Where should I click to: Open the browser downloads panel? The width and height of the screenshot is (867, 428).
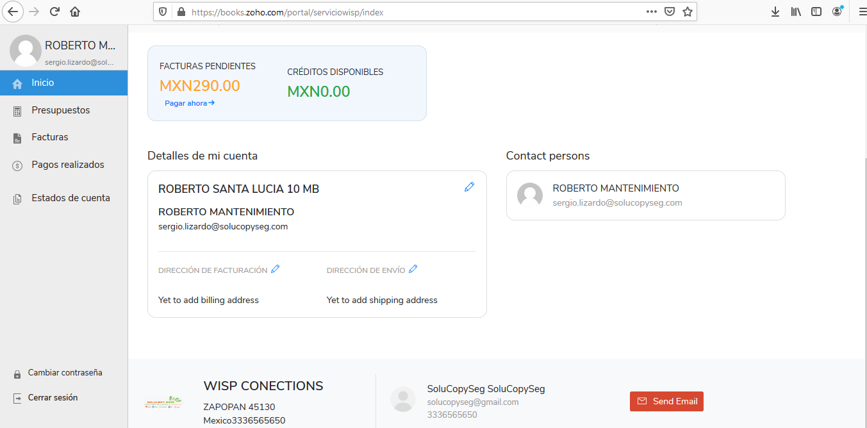(775, 12)
